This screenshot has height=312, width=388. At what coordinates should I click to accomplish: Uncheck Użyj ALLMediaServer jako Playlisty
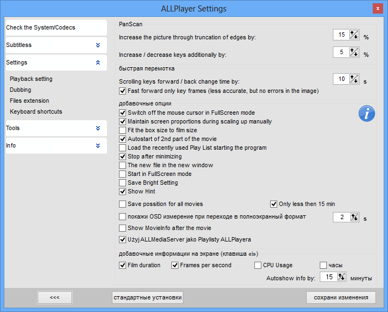(x=122, y=240)
